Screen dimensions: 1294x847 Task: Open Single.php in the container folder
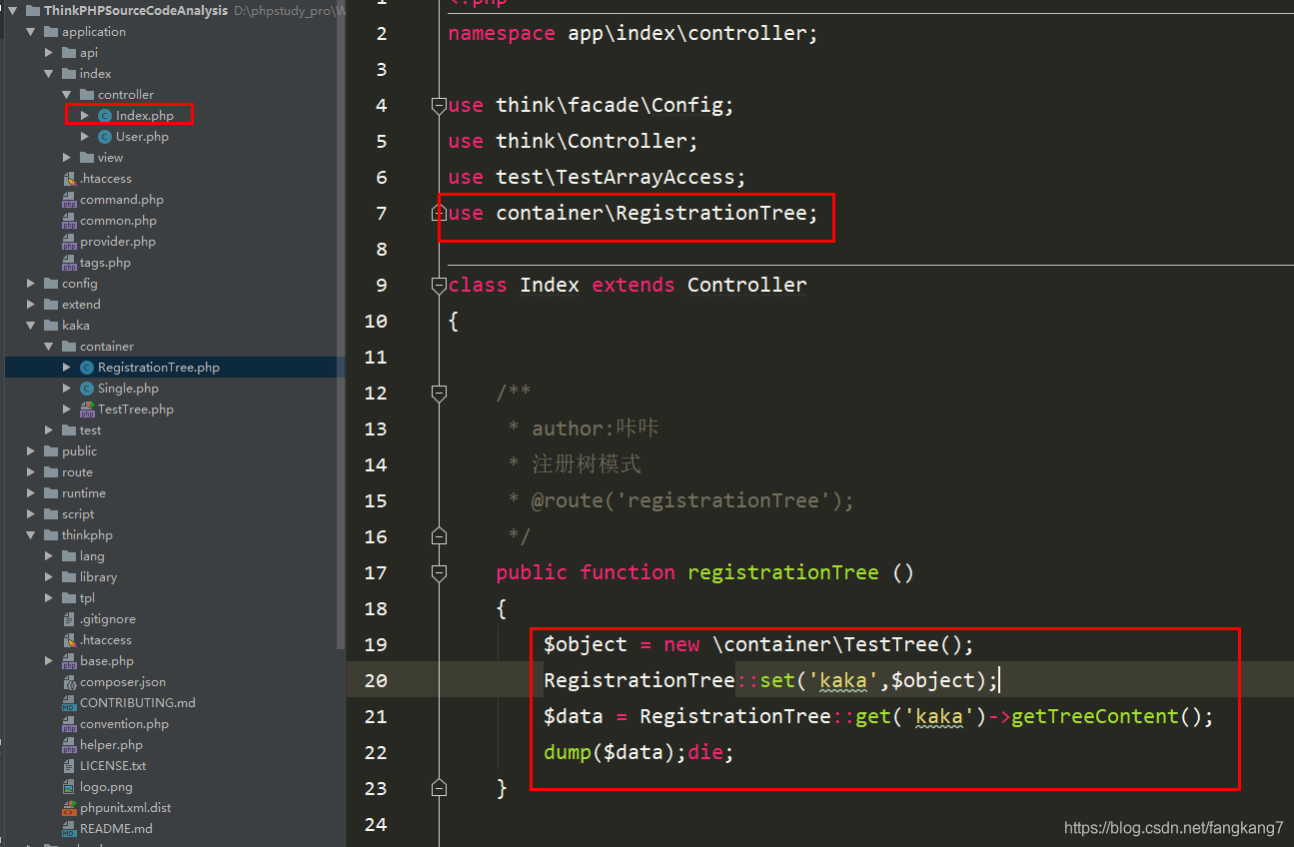tap(128, 389)
